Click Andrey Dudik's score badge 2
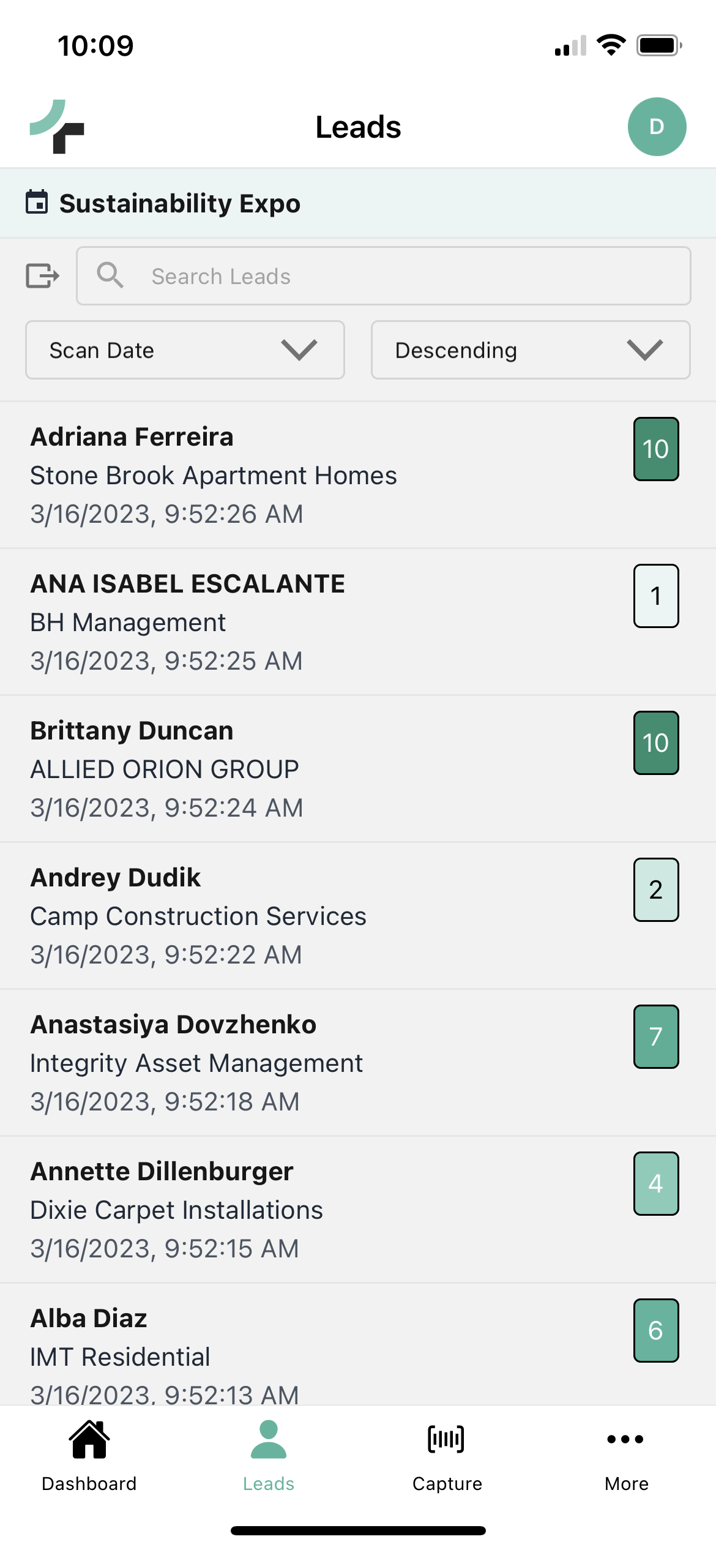 pos(656,889)
